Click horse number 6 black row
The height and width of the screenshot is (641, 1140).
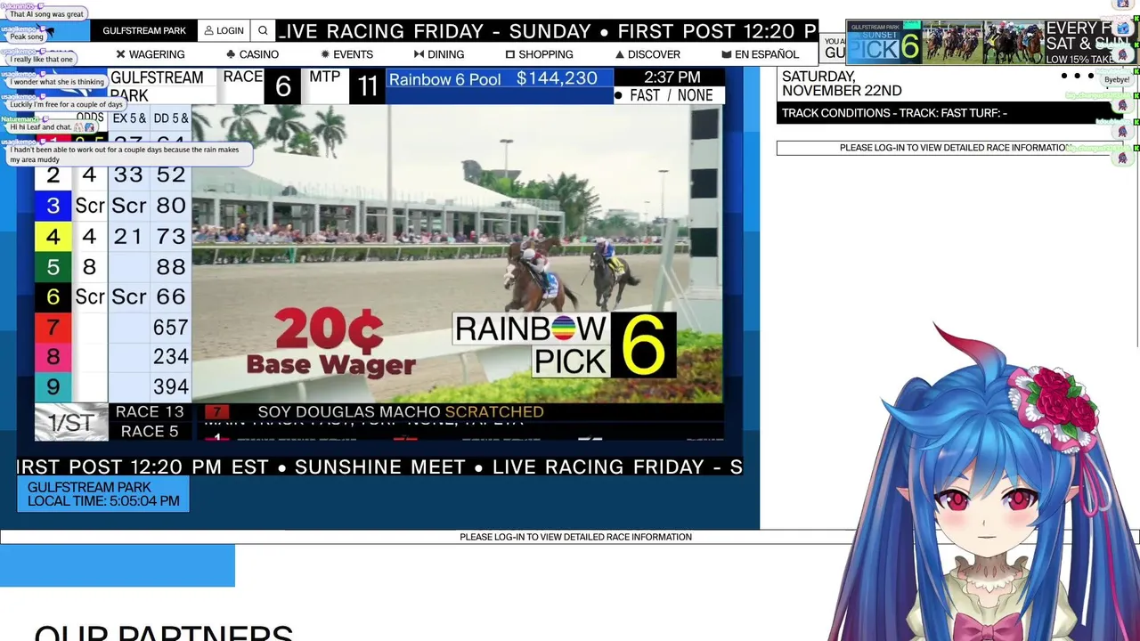click(53, 296)
